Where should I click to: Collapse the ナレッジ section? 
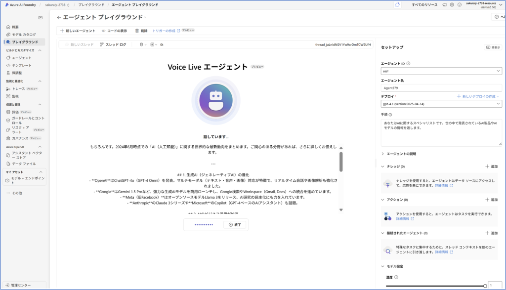(383, 166)
